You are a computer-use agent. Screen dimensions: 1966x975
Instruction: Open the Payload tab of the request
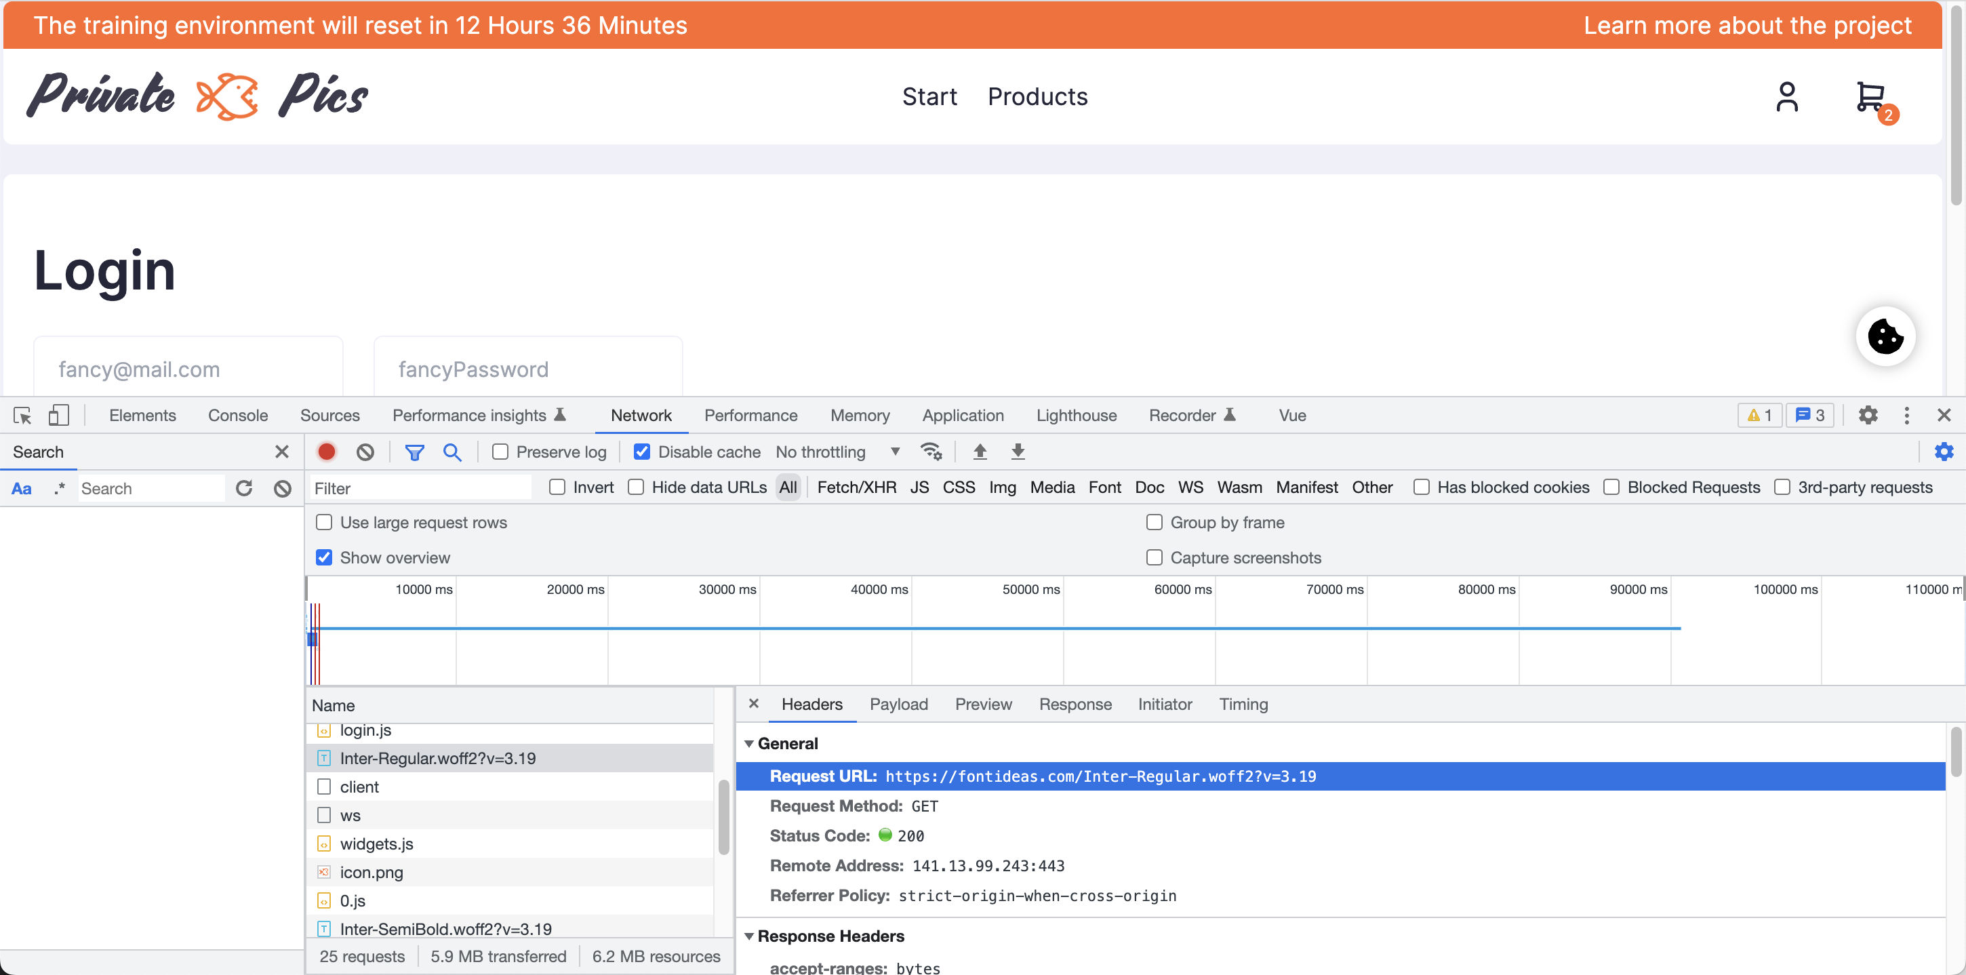(x=898, y=704)
